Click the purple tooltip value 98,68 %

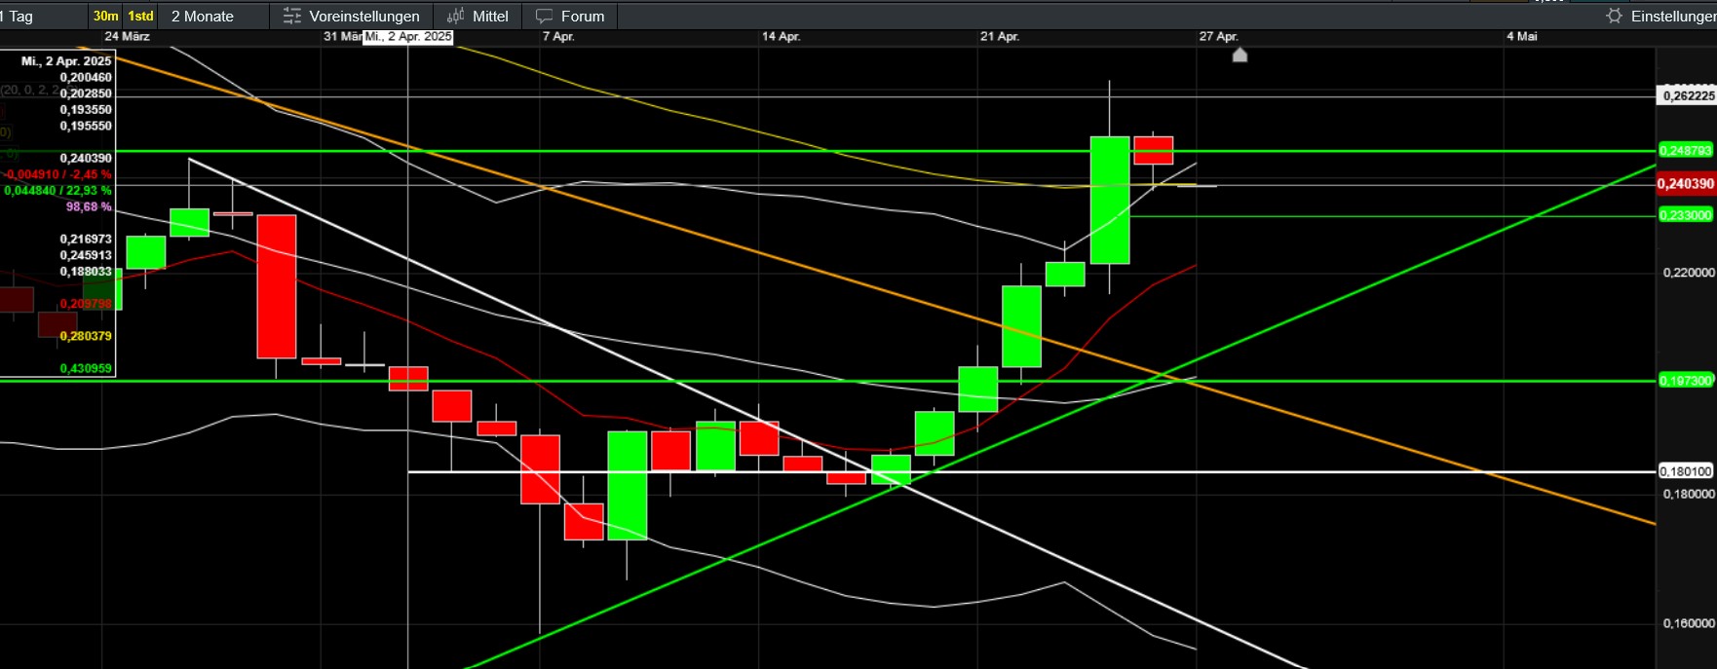coord(89,206)
